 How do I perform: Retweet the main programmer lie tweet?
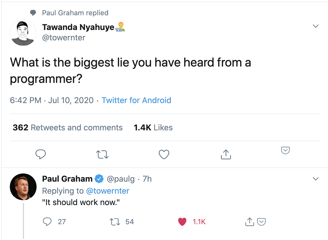(103, 155)
